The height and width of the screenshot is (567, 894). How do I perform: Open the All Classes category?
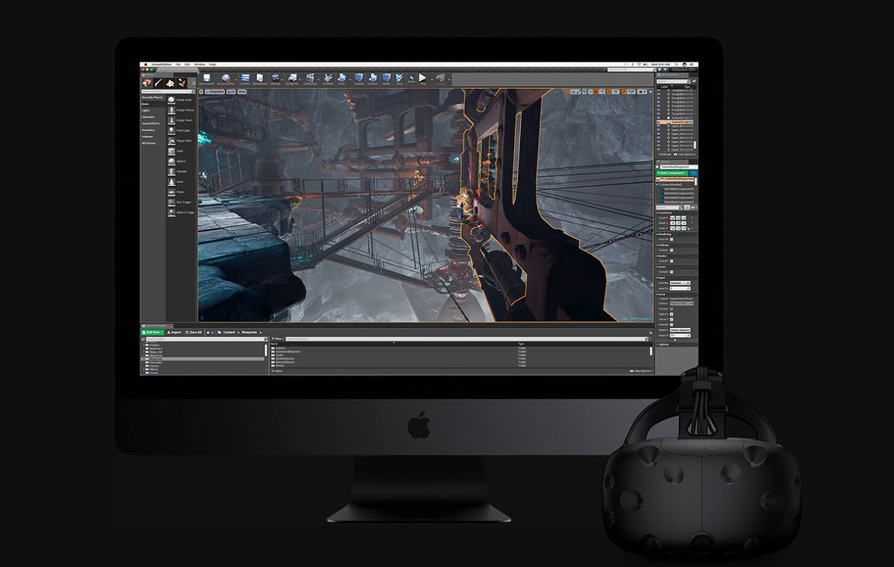[149, 143]
